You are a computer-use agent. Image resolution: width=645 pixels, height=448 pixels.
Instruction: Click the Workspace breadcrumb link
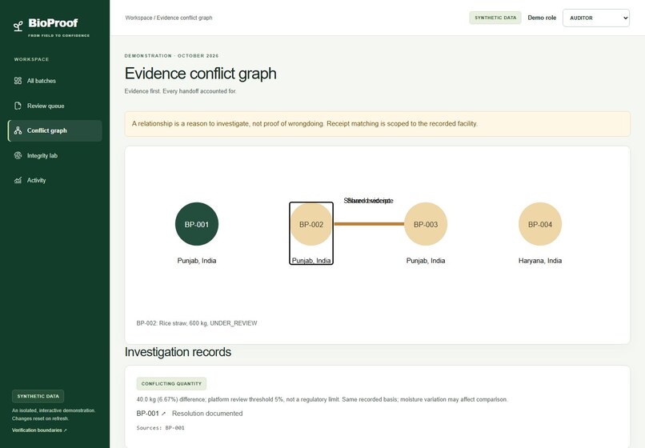tap(138, 18)
